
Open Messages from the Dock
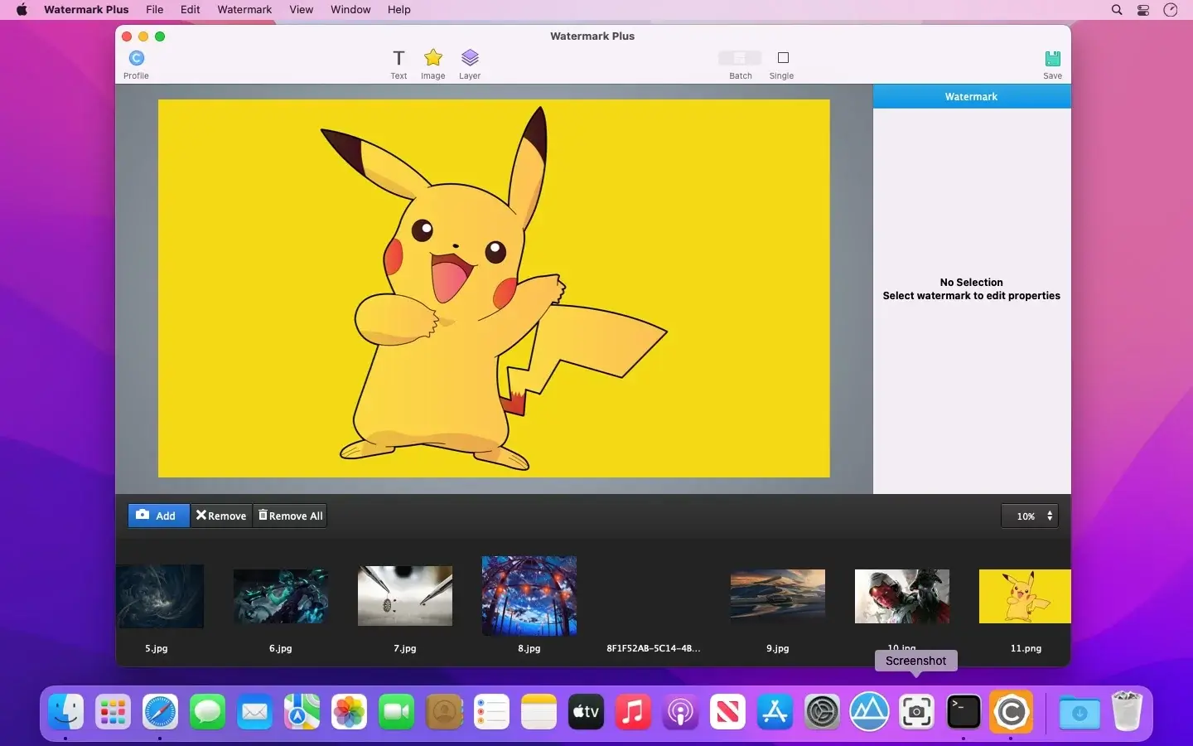click(207, 712)
